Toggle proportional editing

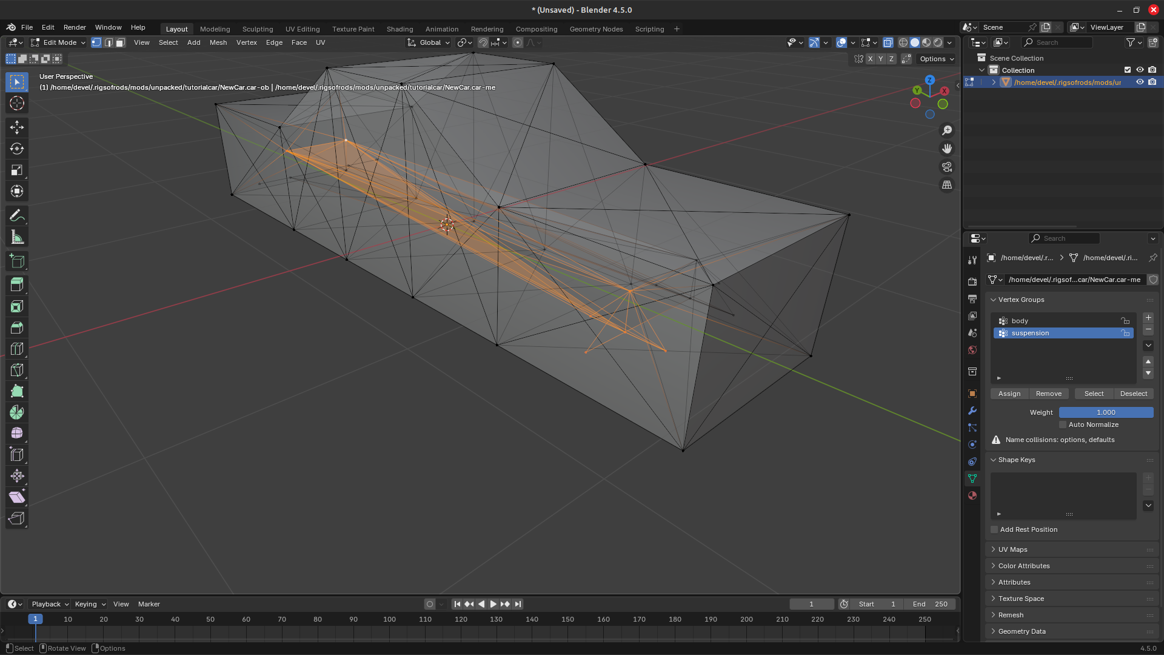[x=518, y=42]
